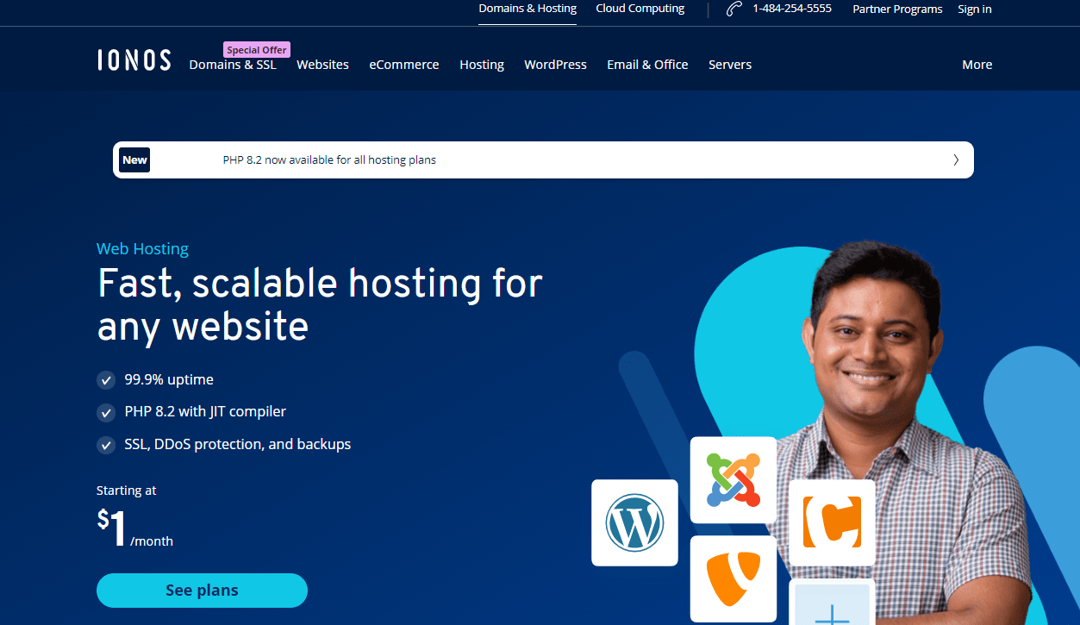The height and width of the screenshot is (625, 1080).
Task: Click the Joomla logo tile
Action: coord(733,479)
